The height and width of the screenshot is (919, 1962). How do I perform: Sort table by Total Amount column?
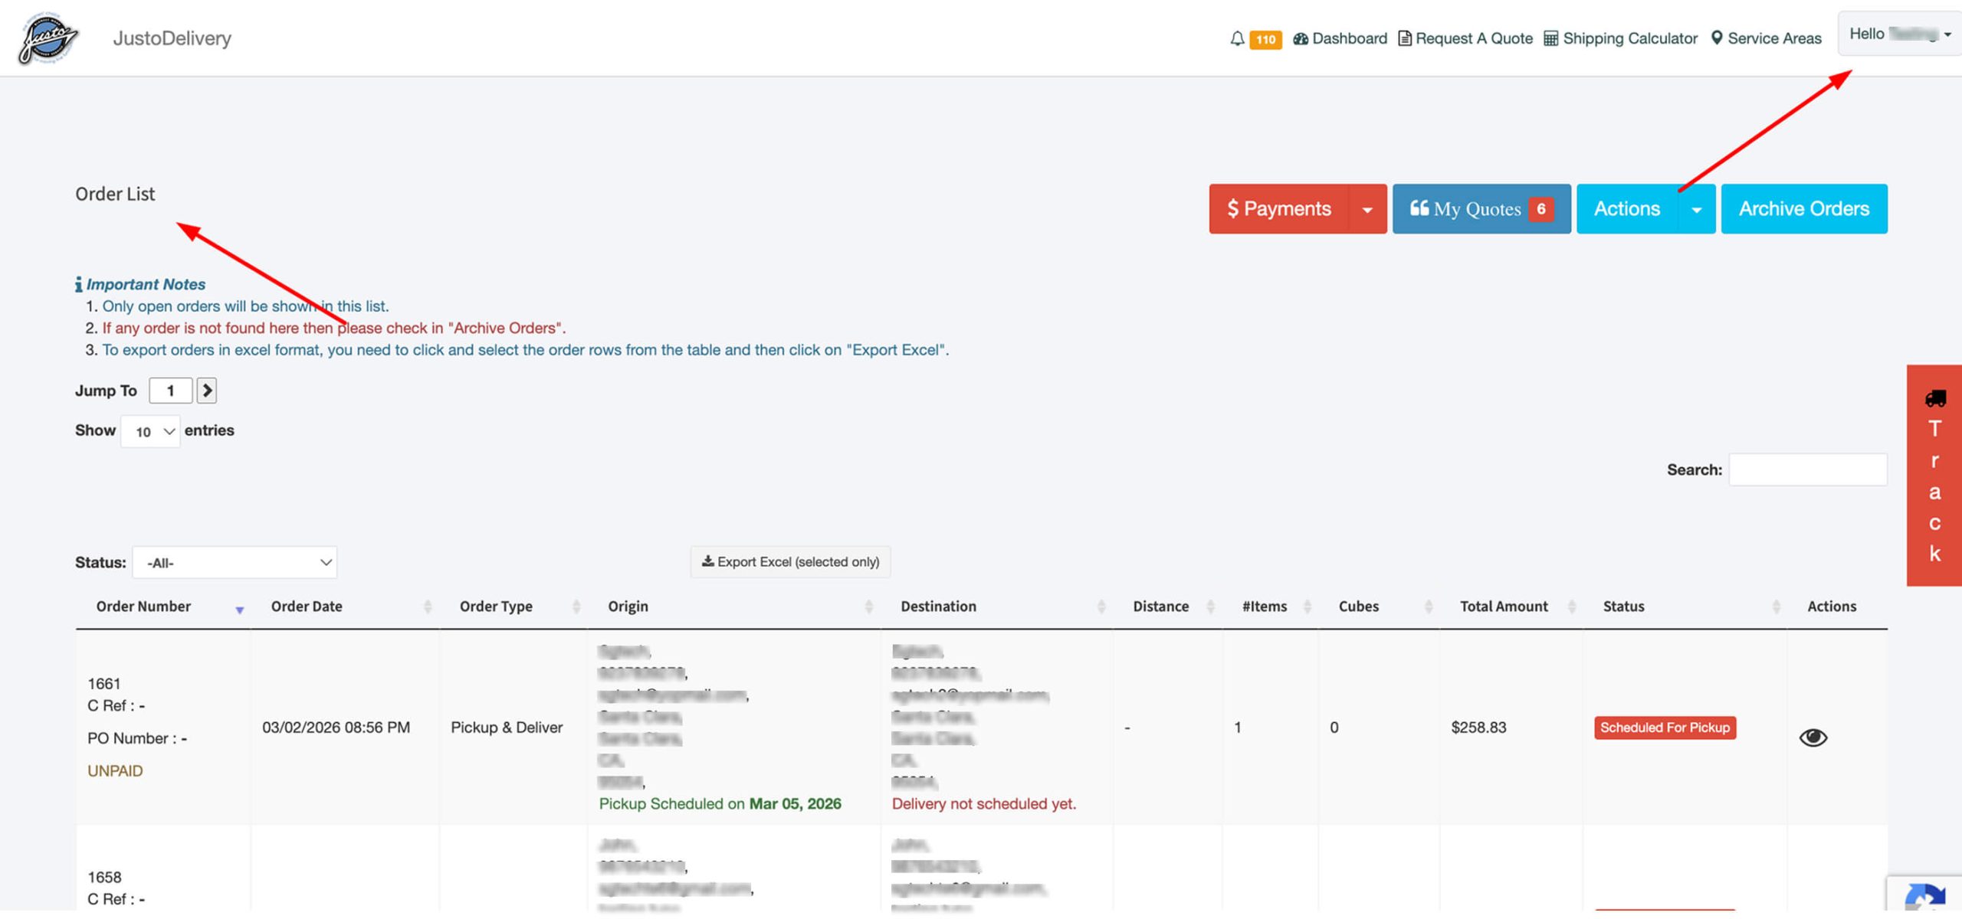pos(1503,607)
